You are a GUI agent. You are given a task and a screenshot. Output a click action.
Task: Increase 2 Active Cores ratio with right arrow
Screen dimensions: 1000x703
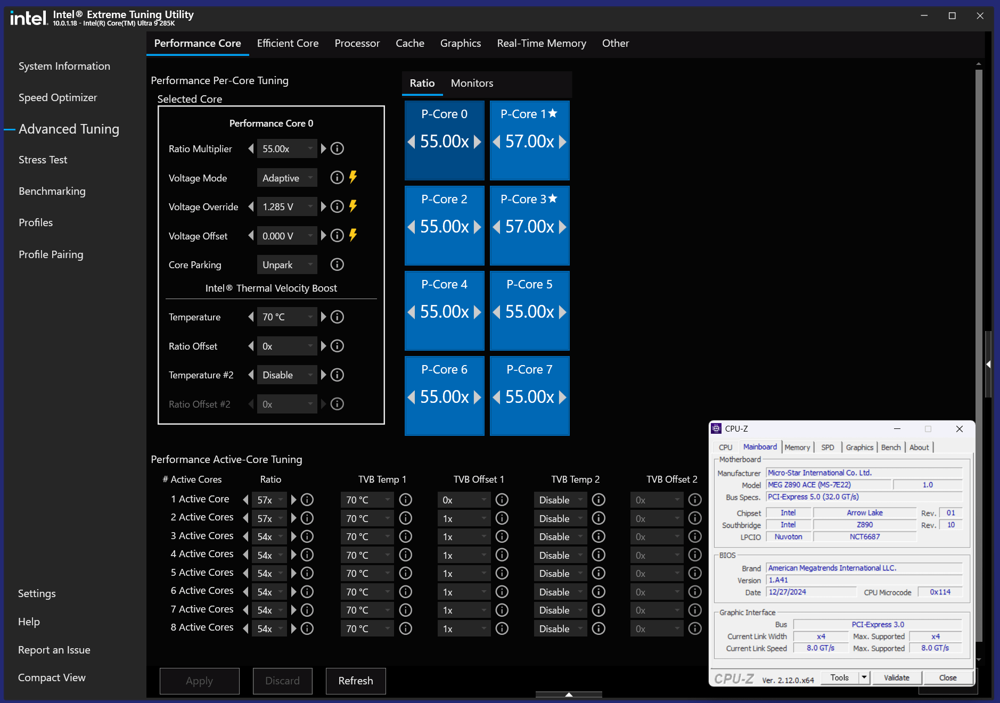click(293, 518)
